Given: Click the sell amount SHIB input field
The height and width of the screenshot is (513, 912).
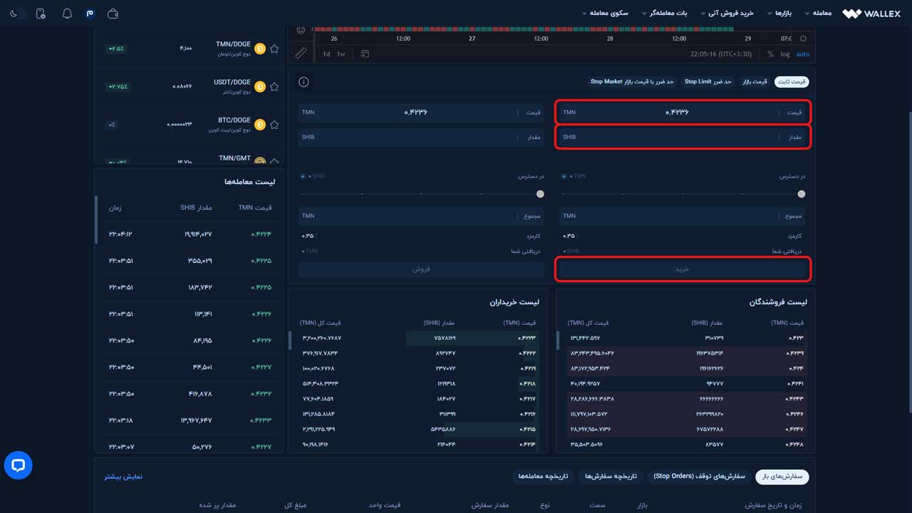Looking at the screenshot, I should (x=422, y=137).
